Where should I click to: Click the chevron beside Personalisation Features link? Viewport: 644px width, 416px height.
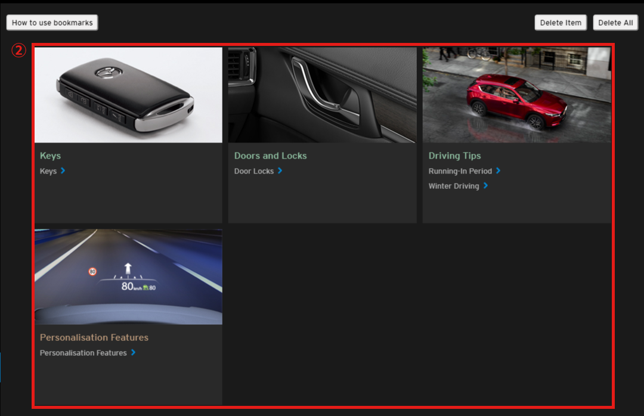(x=133, y=353)
